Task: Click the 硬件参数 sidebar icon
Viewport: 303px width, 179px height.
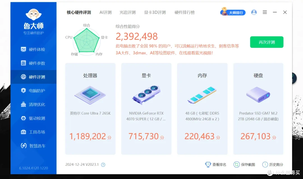Action: [x=23, y=63]
